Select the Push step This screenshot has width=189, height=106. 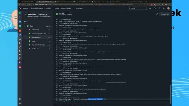pos(38,41)
